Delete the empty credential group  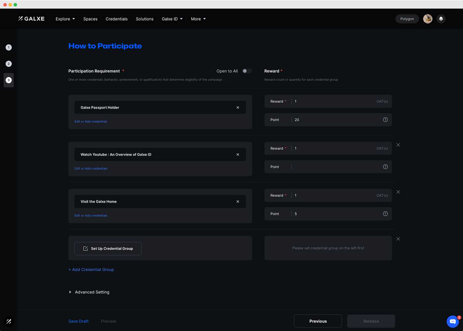coord(398,239)
